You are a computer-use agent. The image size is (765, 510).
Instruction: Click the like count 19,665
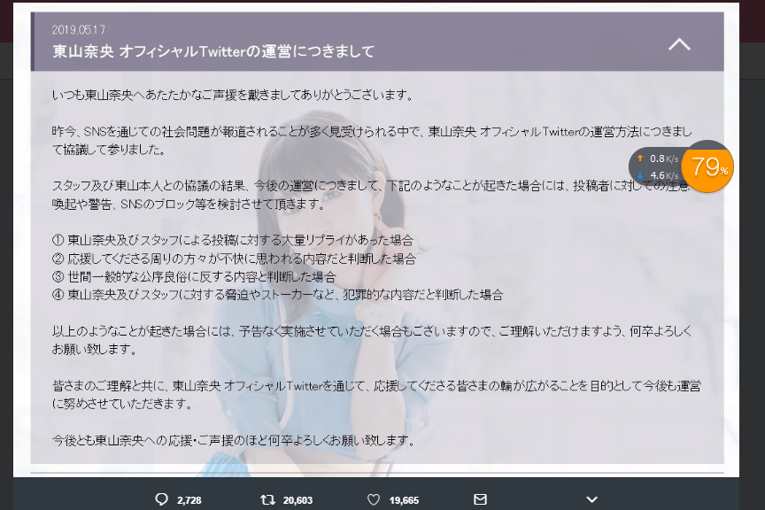point(404,500)
